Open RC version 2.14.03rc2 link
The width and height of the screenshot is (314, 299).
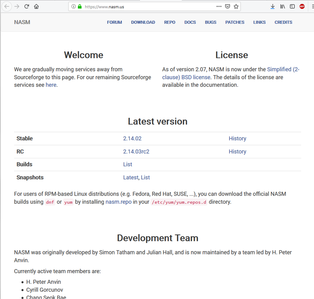coord(136,152)
